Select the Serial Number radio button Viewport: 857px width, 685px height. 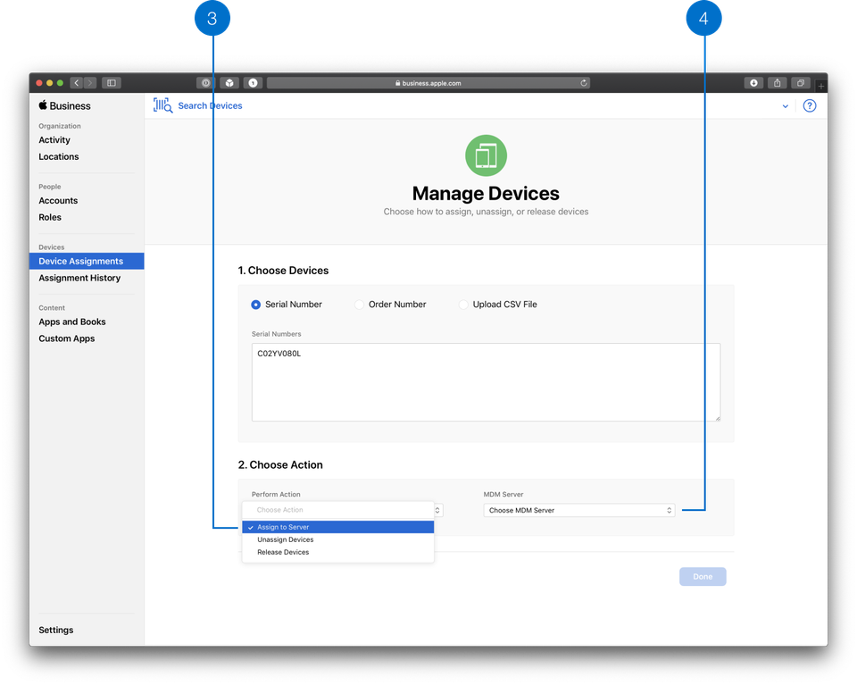(256, 305)
